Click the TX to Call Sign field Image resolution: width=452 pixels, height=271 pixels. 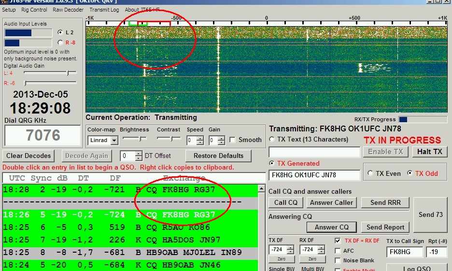click(404, 252)
